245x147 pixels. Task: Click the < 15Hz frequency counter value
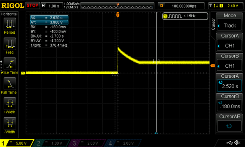point(189,16)
